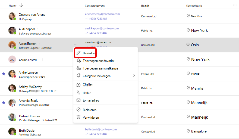239x139 pixels.
Task: Click Contoso Ltd in Arlene's row
Action: [149, 16]
